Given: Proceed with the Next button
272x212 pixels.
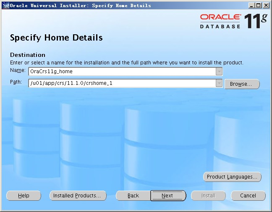Looking at the screenshot, I should 167,196.
